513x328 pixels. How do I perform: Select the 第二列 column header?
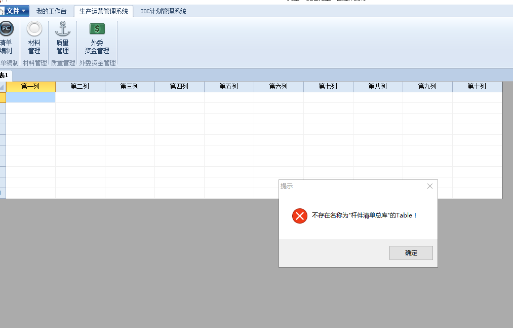(80, 87)
